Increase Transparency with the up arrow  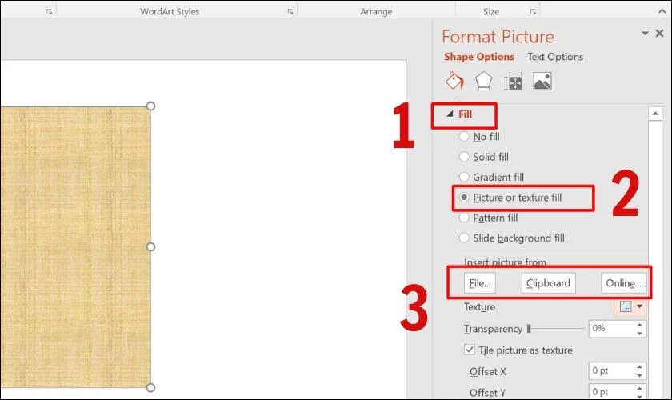click(x=639, y=325)
